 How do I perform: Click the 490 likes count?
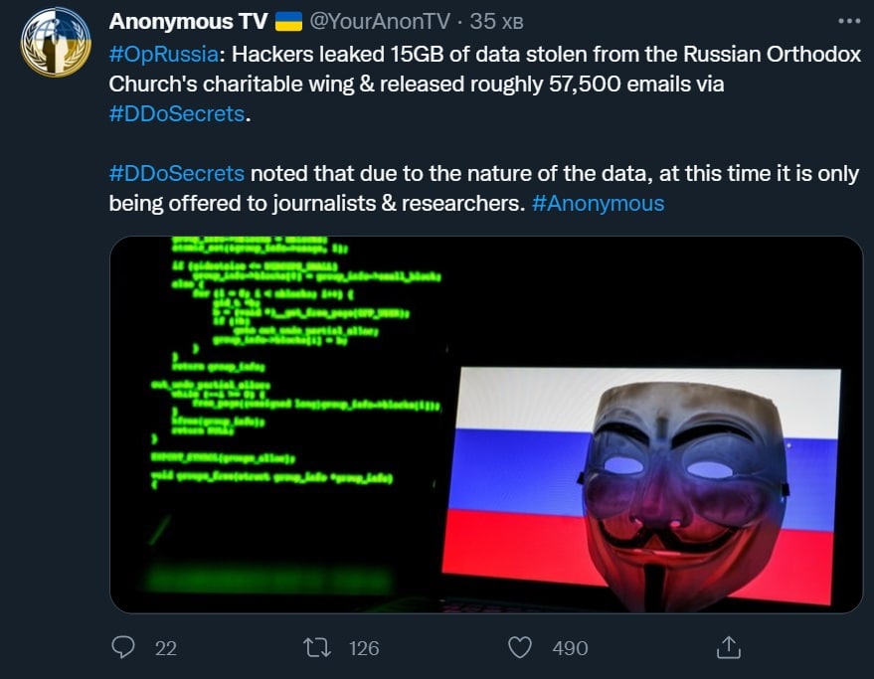[570, 648]
